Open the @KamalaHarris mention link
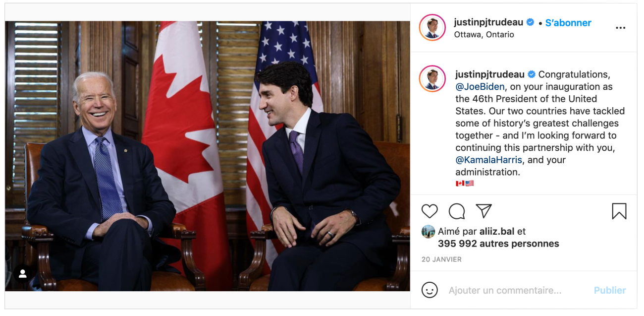The height and width of the screenshot is (316, 644). (489, 160)
